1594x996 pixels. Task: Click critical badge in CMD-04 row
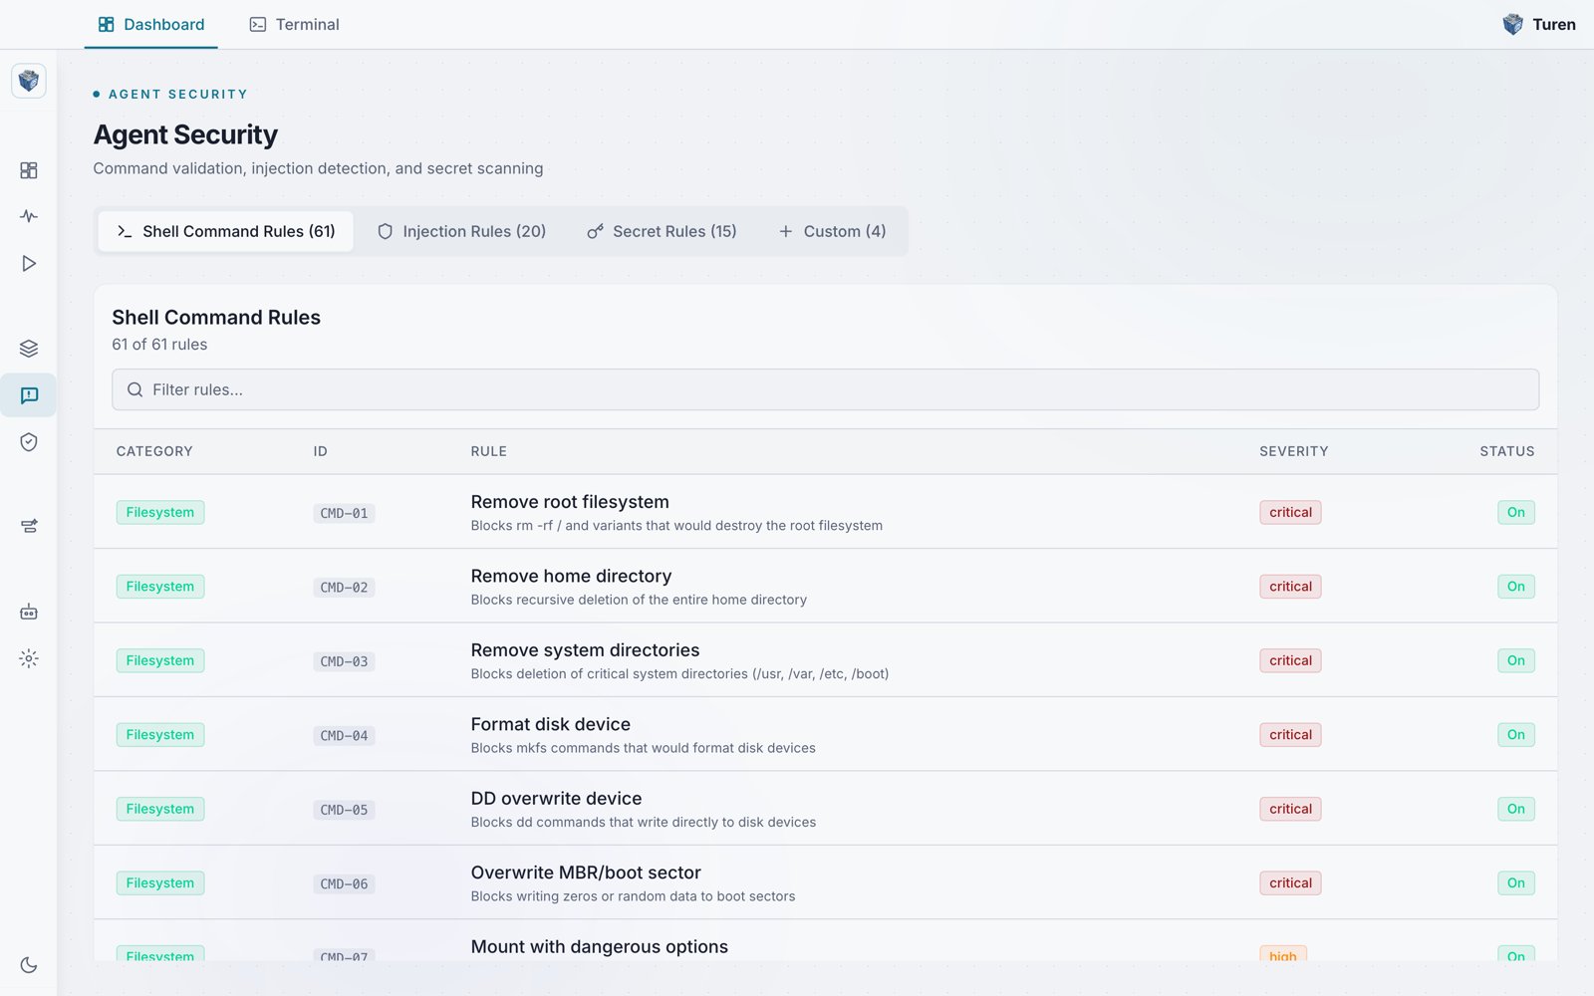pos(1290,735)
